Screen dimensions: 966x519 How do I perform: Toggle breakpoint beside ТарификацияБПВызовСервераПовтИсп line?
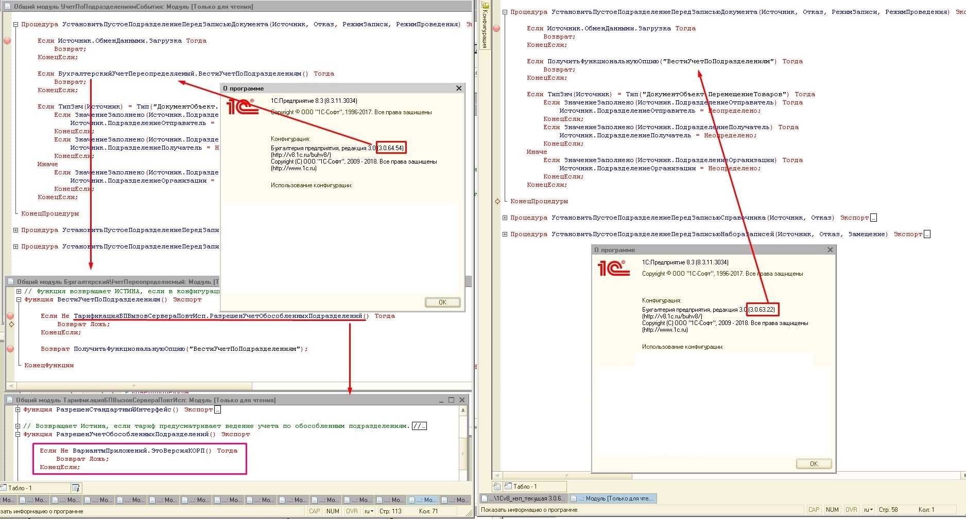click(x=10, y=316)
